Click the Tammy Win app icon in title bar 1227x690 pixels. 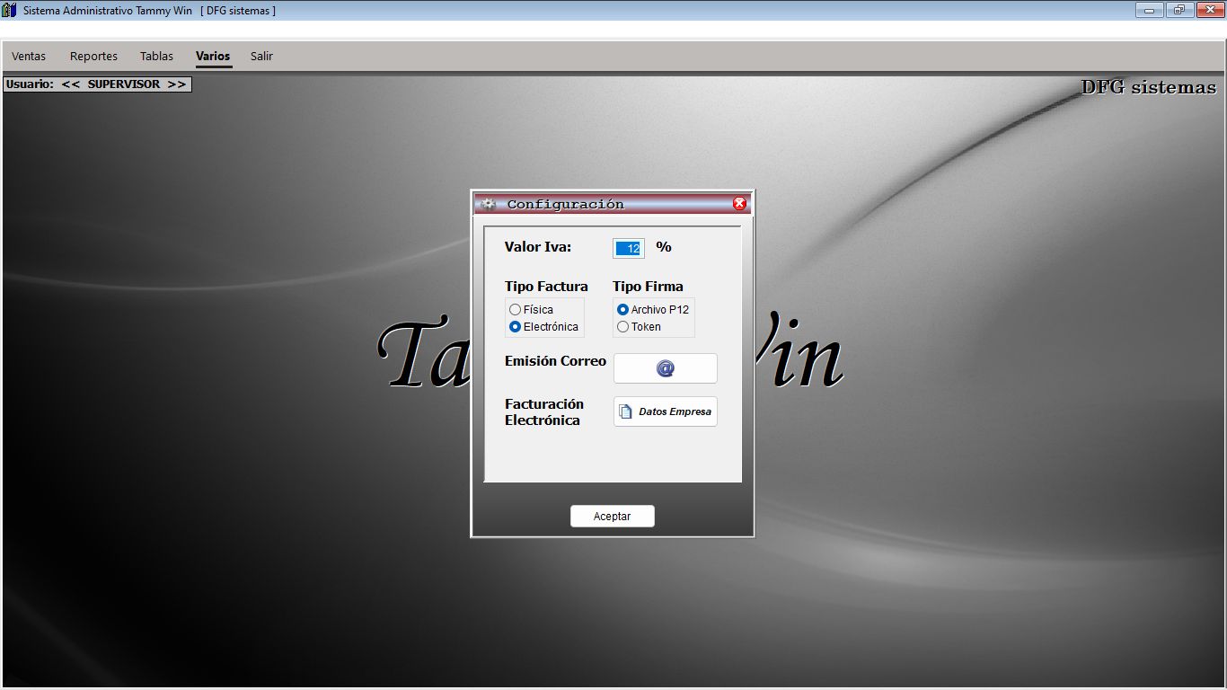[9, 10]
